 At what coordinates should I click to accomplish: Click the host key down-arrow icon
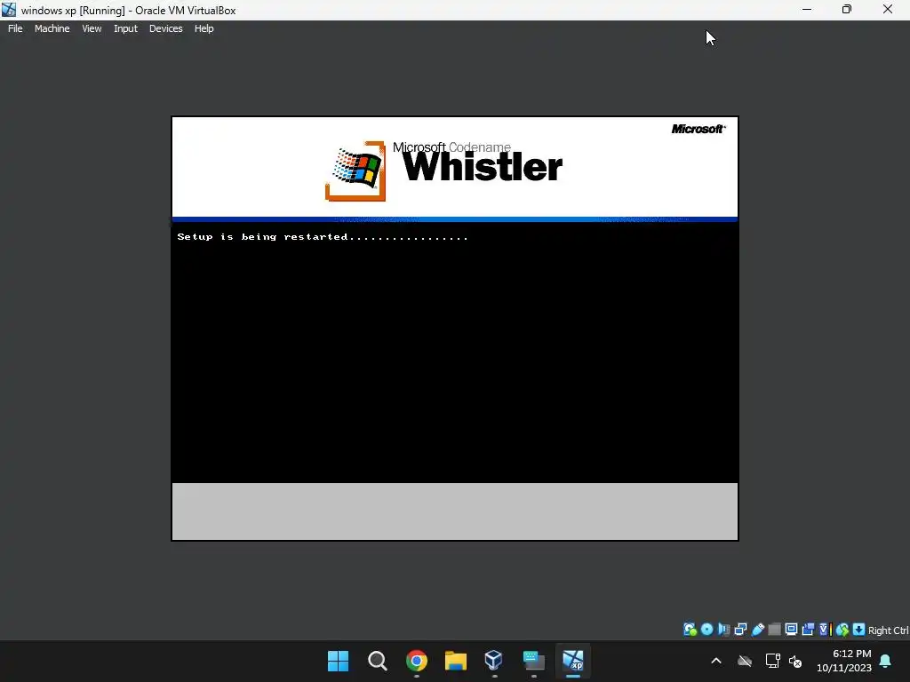859,630
